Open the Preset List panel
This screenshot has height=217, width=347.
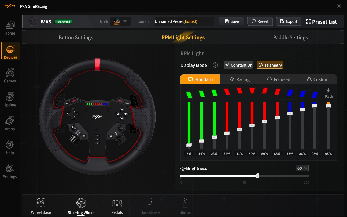[x=321, y=22]
